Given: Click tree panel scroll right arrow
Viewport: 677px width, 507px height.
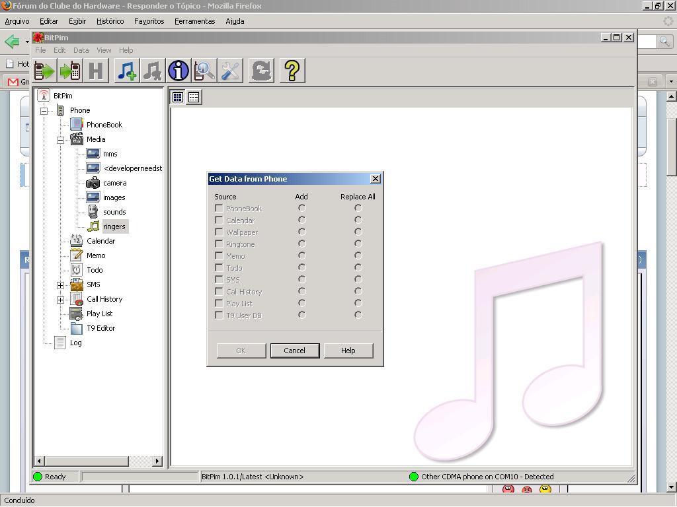Looking at the screenshot, I should 157,461.
